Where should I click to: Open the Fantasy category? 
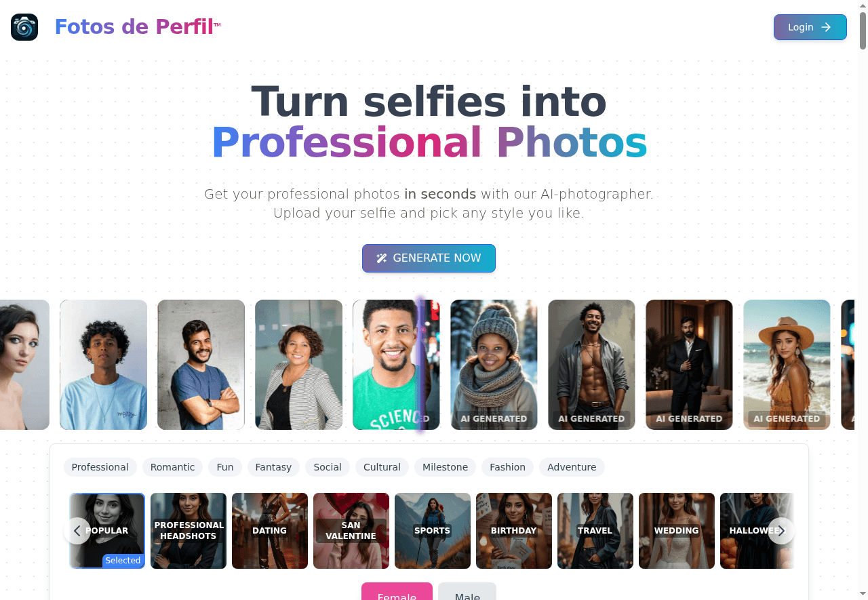273,467
